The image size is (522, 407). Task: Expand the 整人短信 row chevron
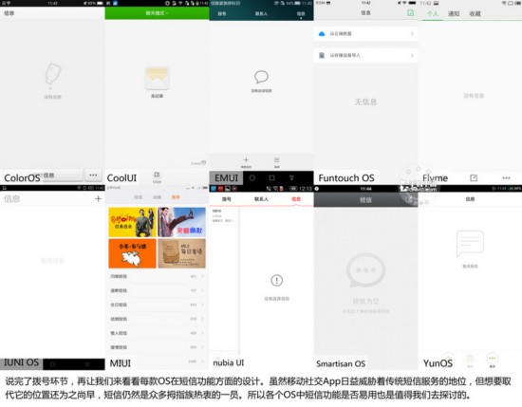coord(202,333)
